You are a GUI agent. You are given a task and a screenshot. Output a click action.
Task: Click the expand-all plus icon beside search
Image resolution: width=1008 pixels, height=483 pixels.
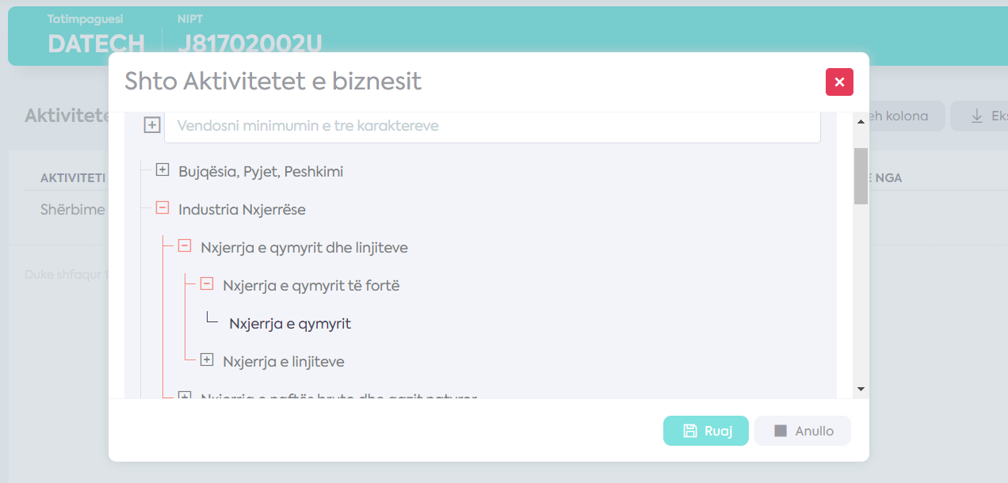(152, 125)
